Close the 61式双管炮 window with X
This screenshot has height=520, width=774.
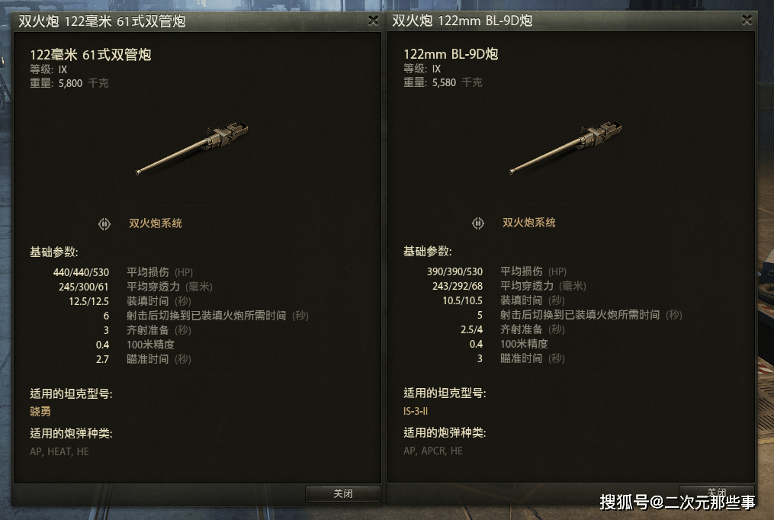coord(373,21)
